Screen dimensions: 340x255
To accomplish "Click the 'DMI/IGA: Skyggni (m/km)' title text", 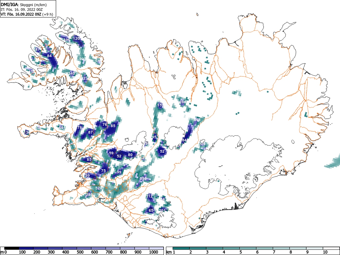I will pos(24,4).
